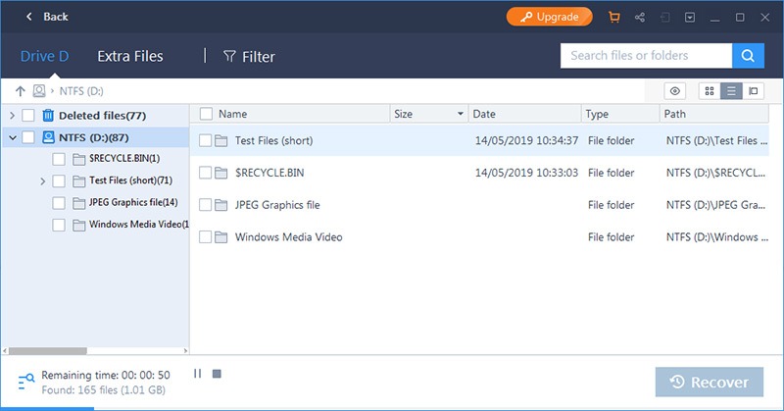Select NTFS (D:)(87) in the tree

tap(93, 137)
